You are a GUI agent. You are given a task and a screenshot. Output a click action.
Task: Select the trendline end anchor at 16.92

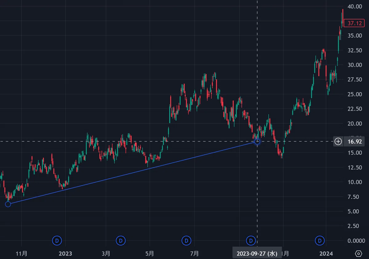(257, 141)
